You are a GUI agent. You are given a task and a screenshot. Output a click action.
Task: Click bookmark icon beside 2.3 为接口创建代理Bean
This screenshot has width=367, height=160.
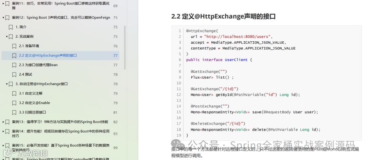pos(14,65)
